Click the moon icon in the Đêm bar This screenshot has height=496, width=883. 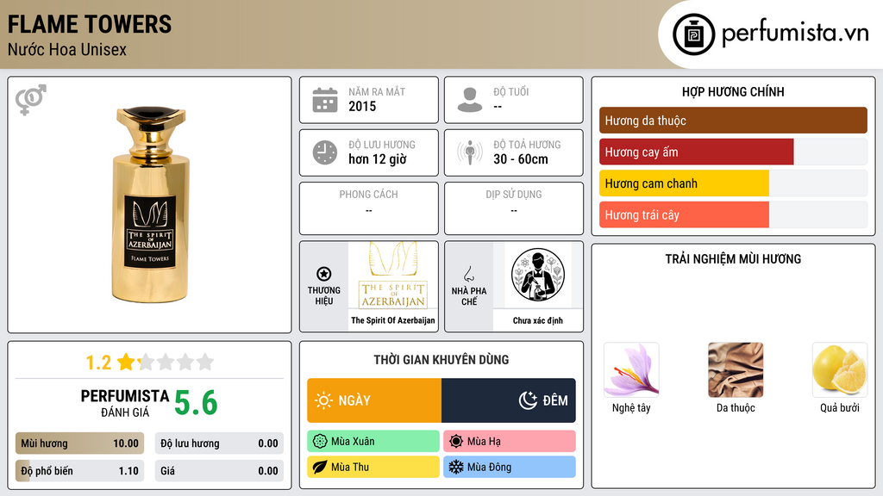(x=528, y=400)
